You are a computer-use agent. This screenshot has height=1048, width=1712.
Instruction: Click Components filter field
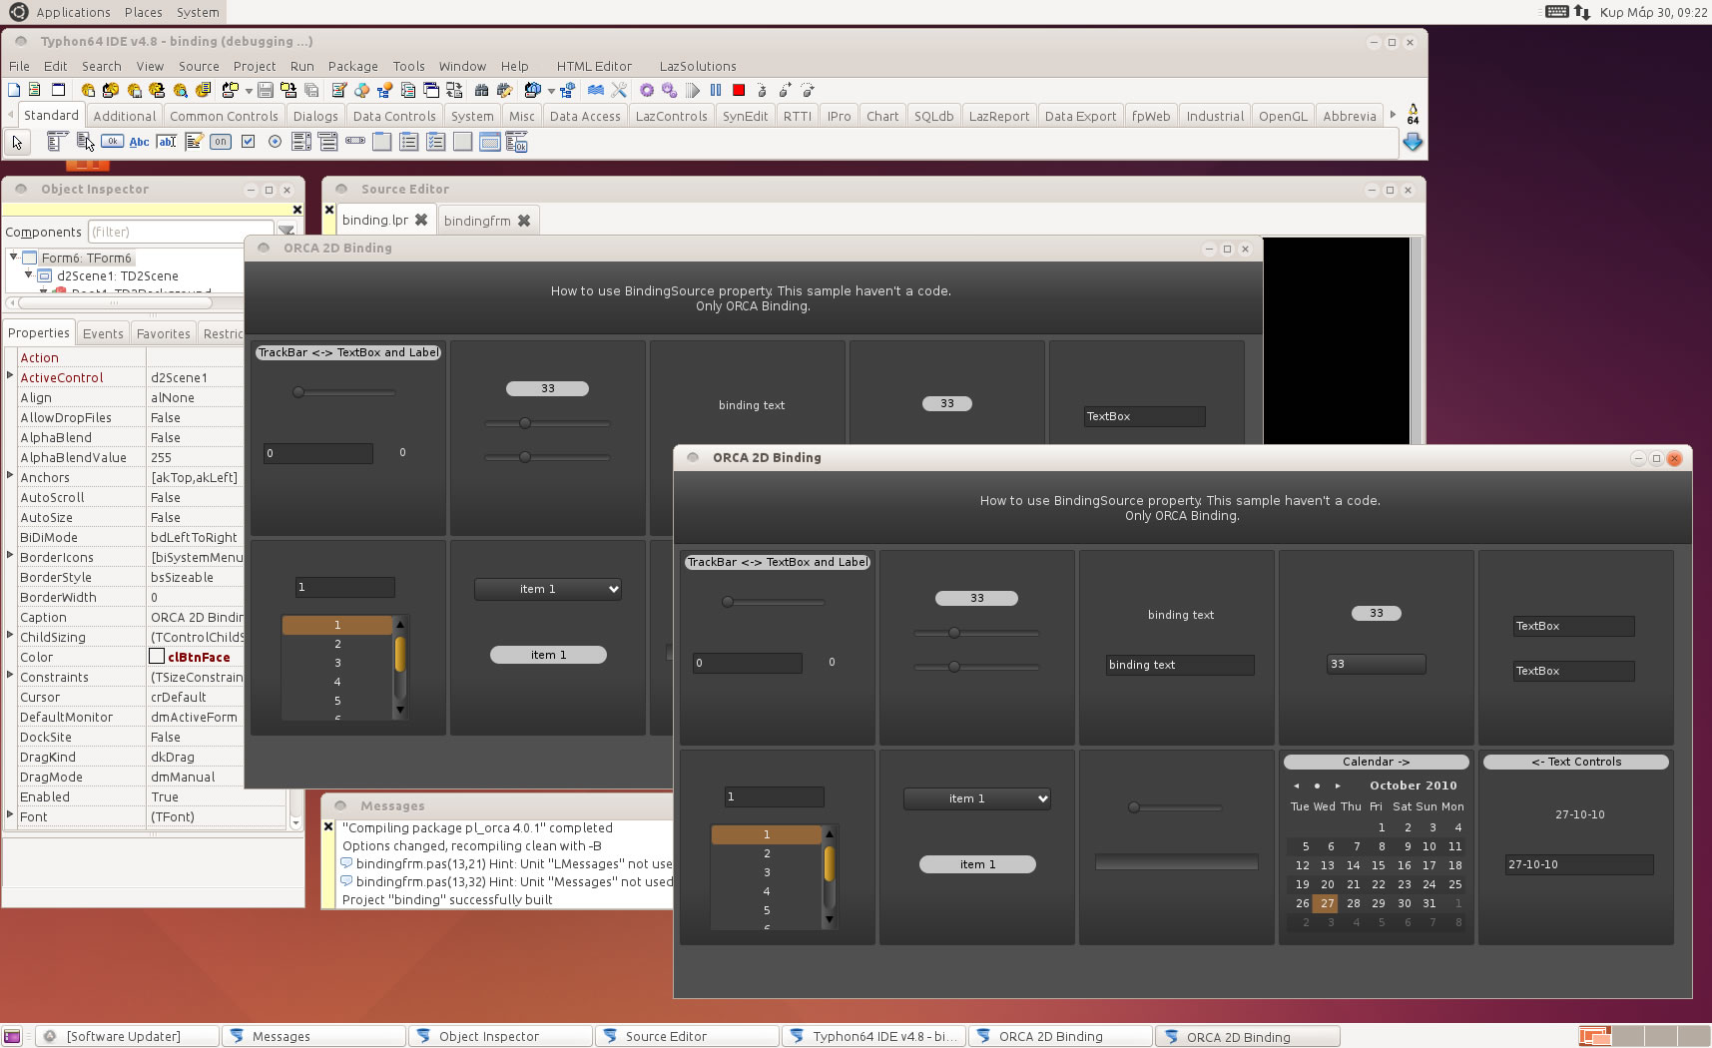[x=181, y=232]
